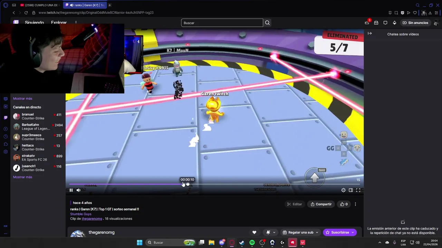
Task: Go back to the previous page
Action: [x=14, y=13]
